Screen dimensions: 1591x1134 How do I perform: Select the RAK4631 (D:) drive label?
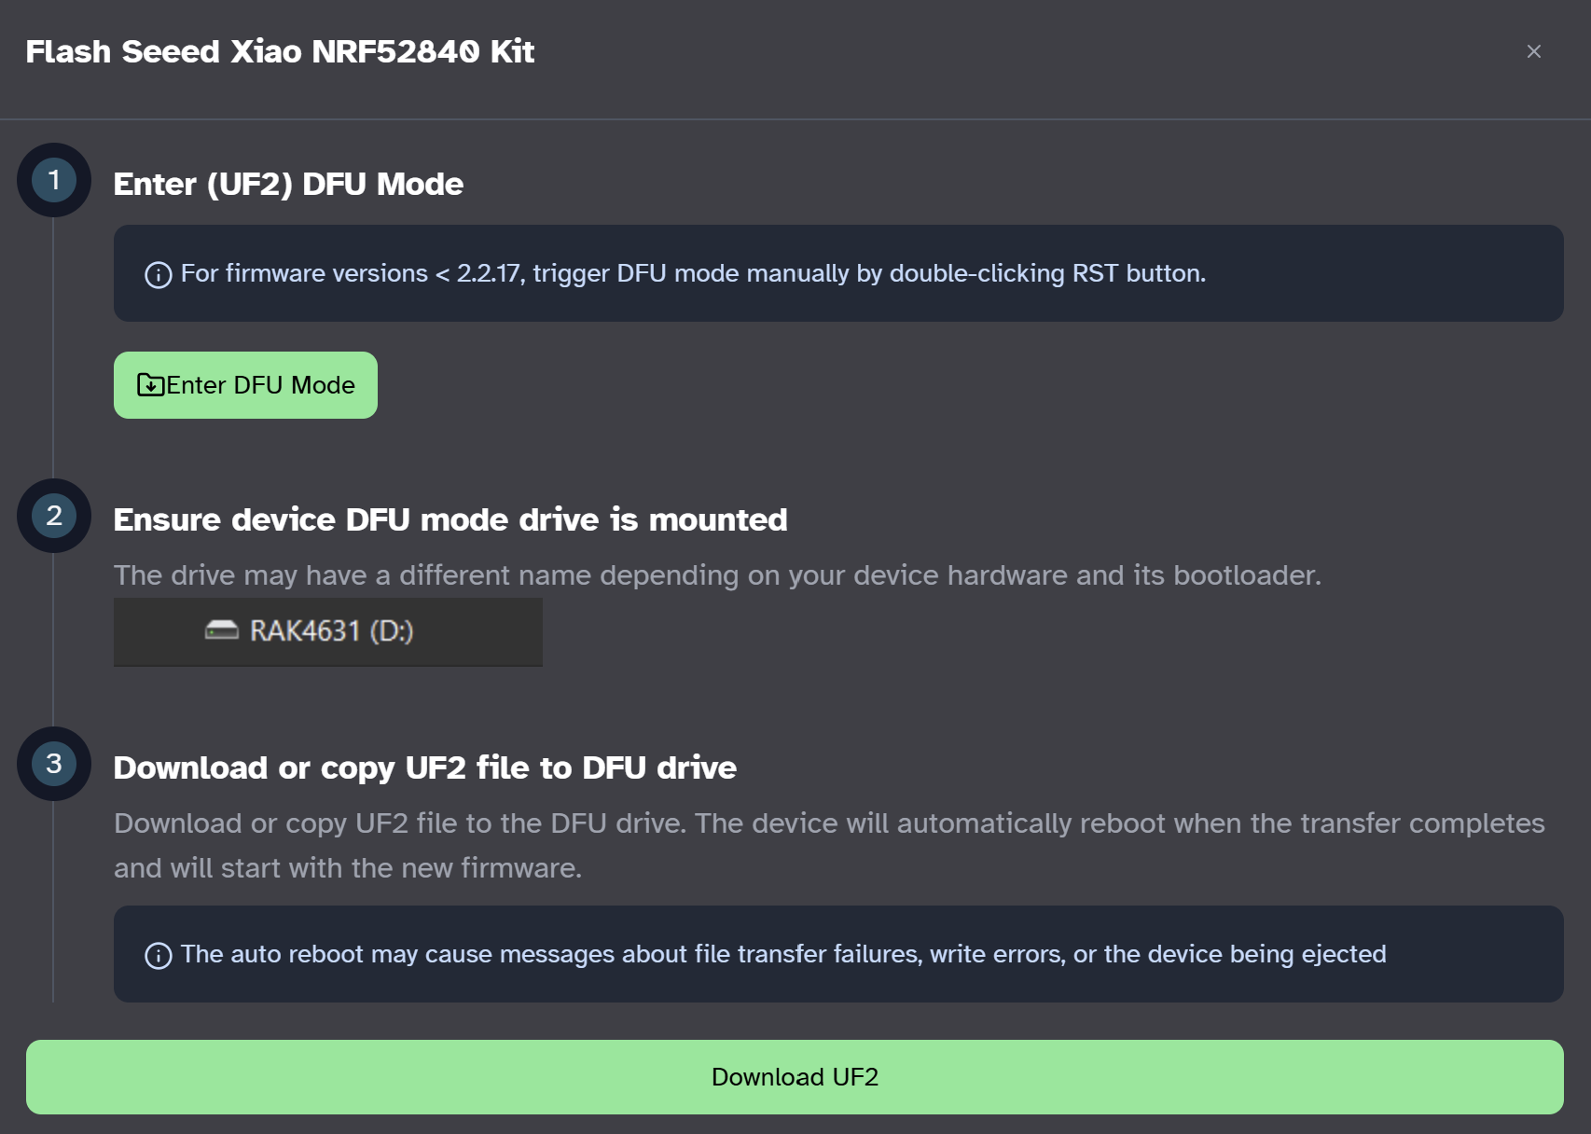[x=331, y=631]
